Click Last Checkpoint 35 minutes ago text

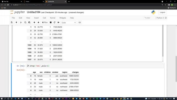point(54,12)
